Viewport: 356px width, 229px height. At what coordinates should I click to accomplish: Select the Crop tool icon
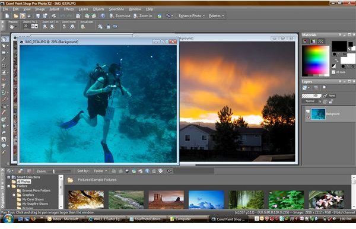(4, 66)
